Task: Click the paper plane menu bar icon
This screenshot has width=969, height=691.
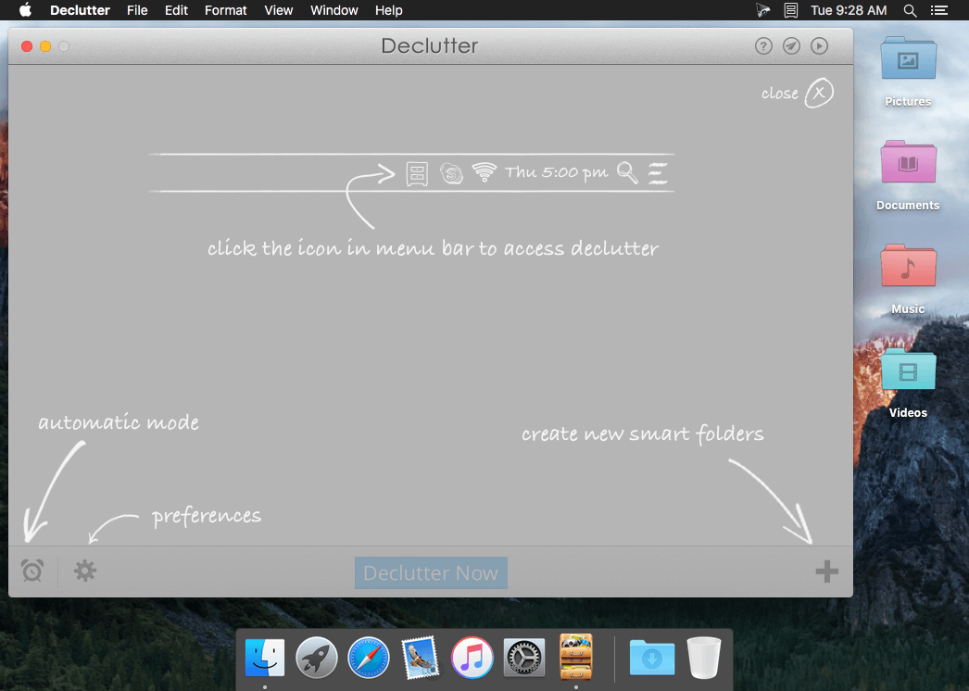Action: tap(763, 10)
